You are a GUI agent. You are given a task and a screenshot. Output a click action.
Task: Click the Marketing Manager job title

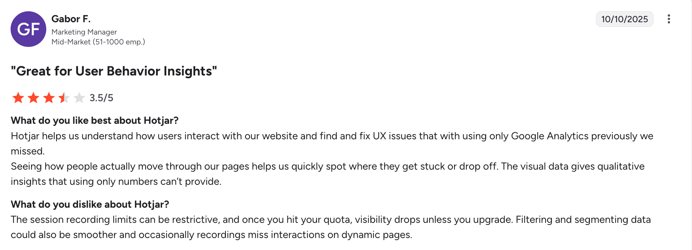click(84, 32)
